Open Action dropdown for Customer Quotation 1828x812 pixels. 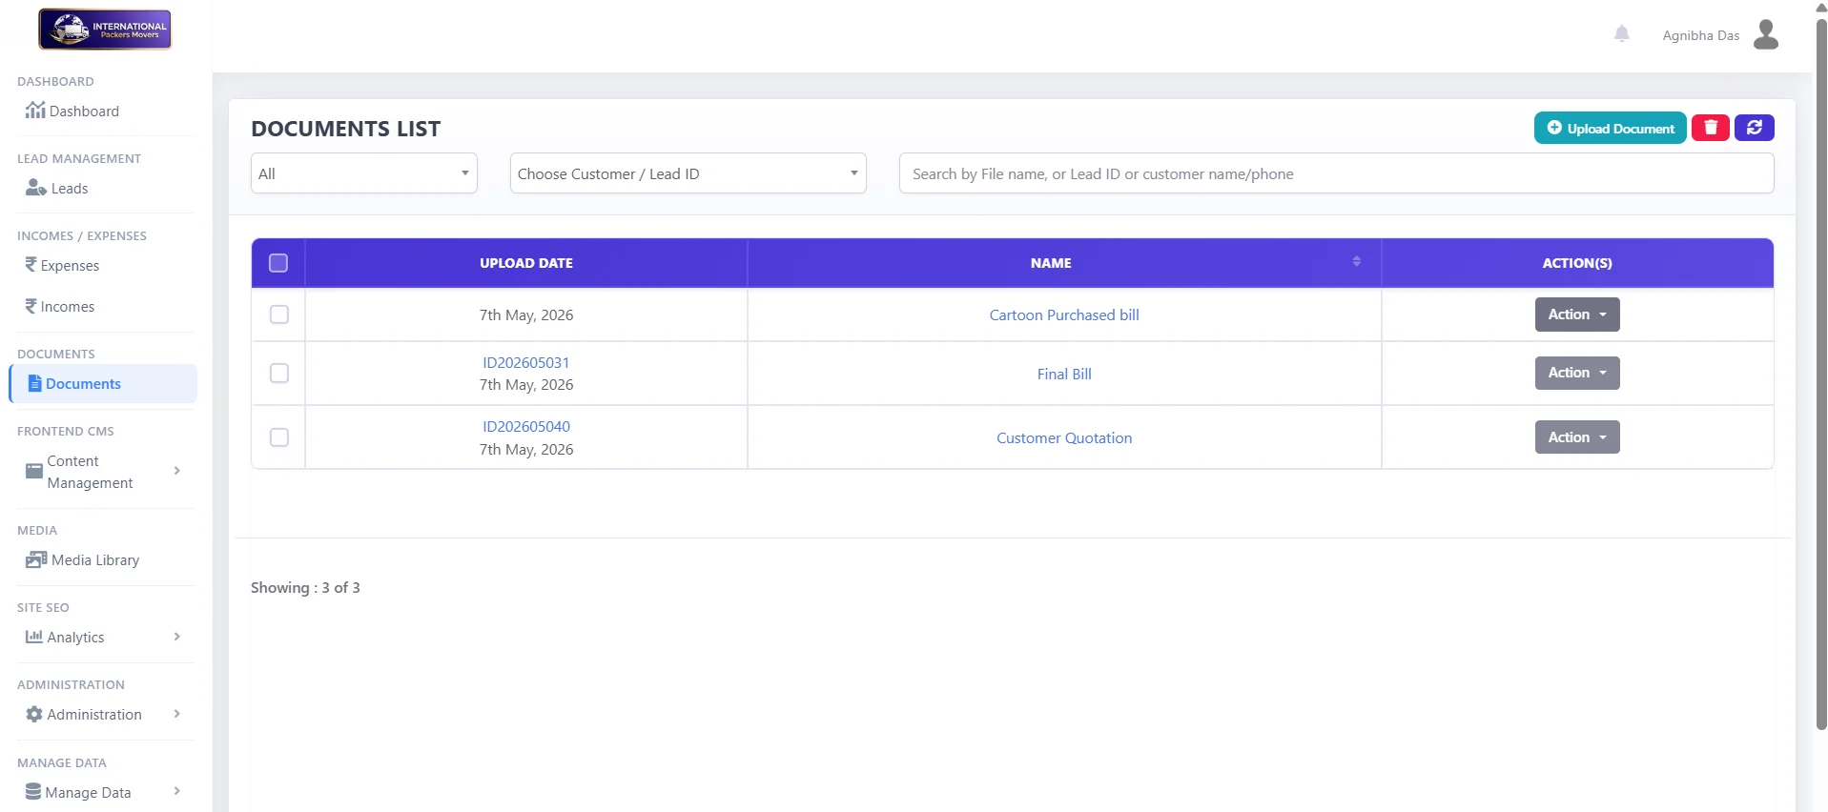click(x=1577, y=437)
